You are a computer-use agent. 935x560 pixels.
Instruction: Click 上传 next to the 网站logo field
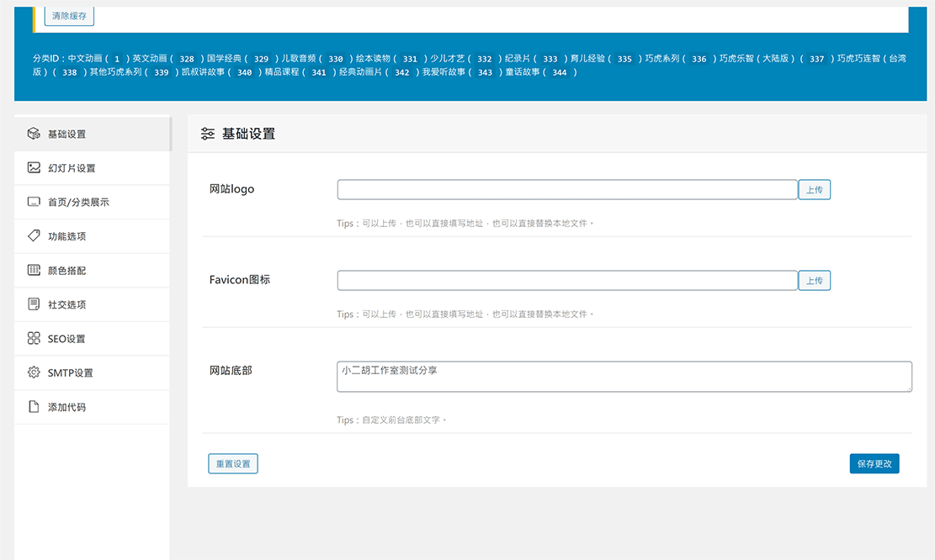click(814, 189)
